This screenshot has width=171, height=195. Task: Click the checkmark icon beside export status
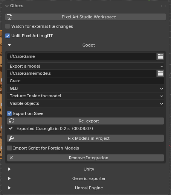pyautogui.click(x=11, y=128)
